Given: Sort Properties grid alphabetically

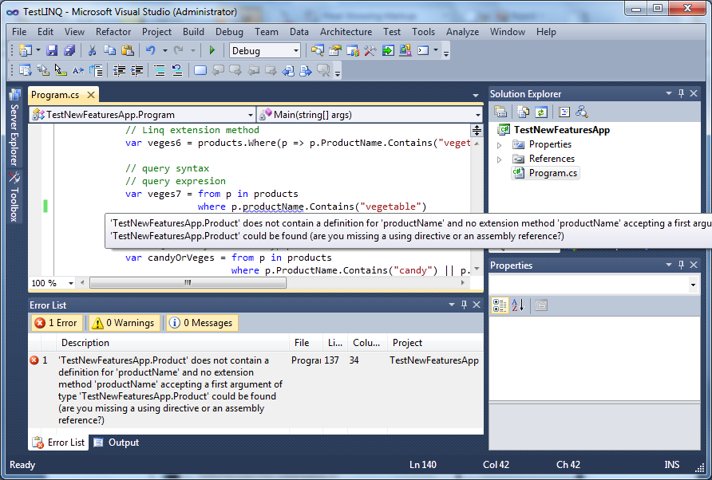Looking at the screenshot, I should tap(518, 305).
